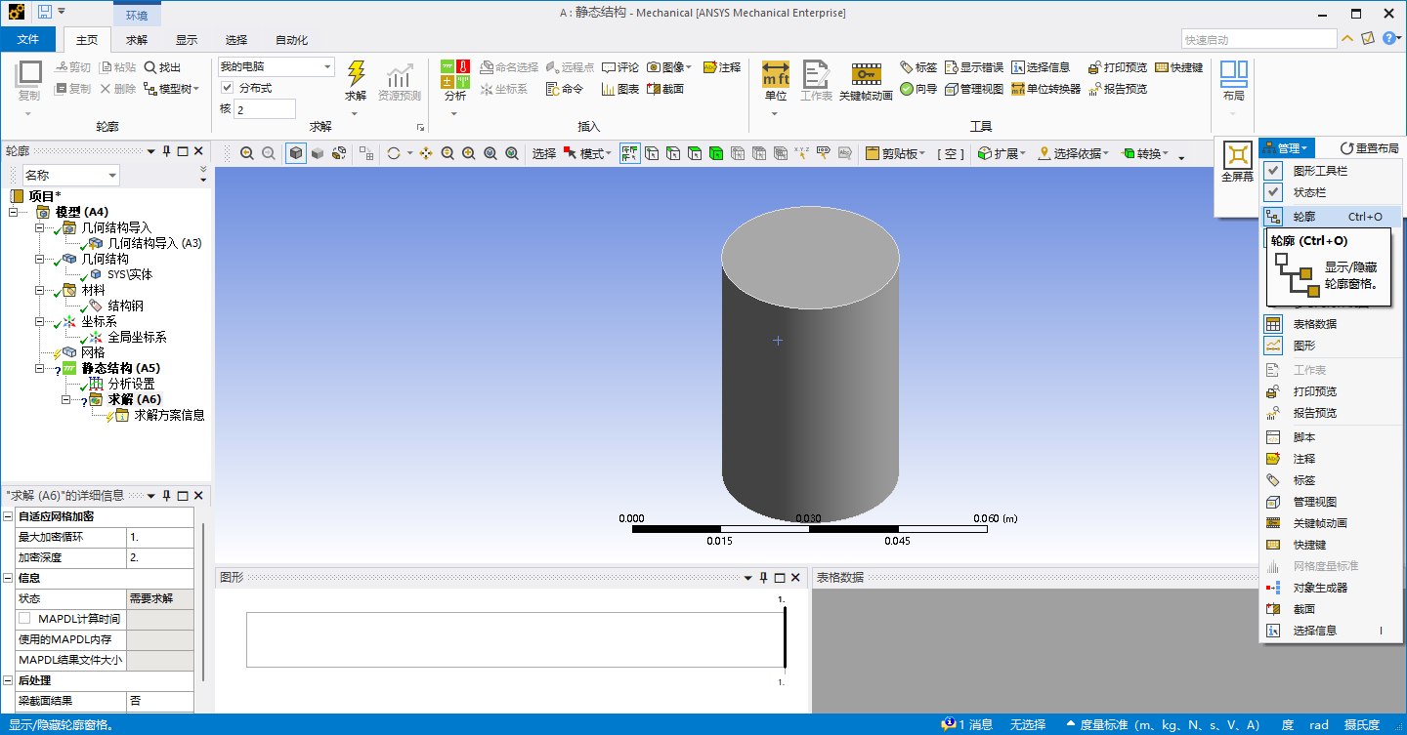Click Manage Views in the ribbon
Viewport: 1407px width, 735px height.
click(x=974, y=89)
